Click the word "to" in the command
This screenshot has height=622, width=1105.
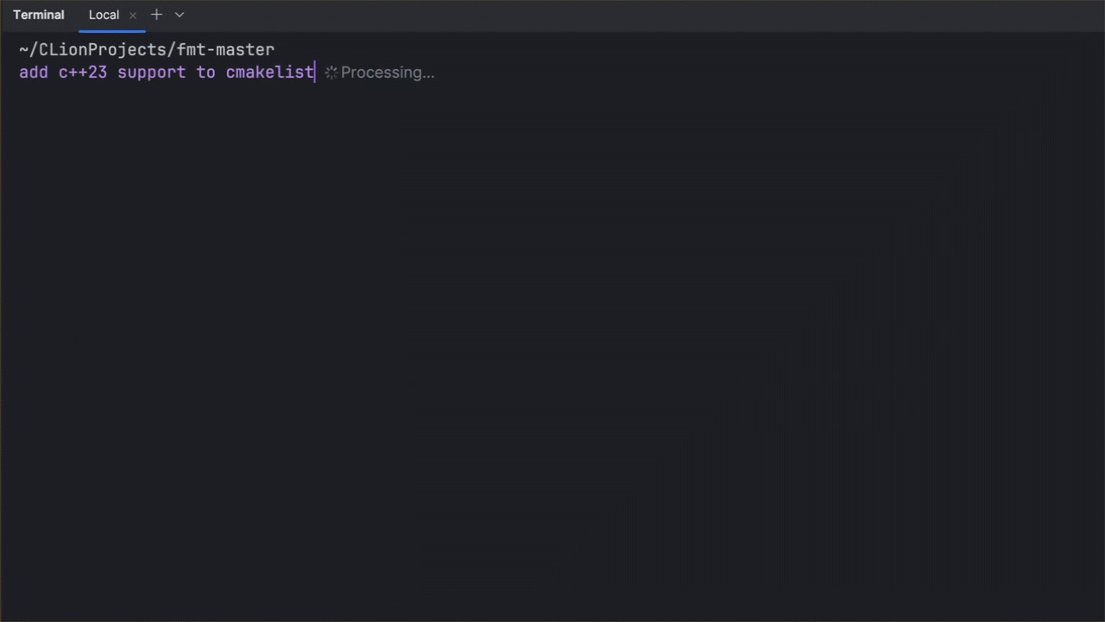click(205, 73)
